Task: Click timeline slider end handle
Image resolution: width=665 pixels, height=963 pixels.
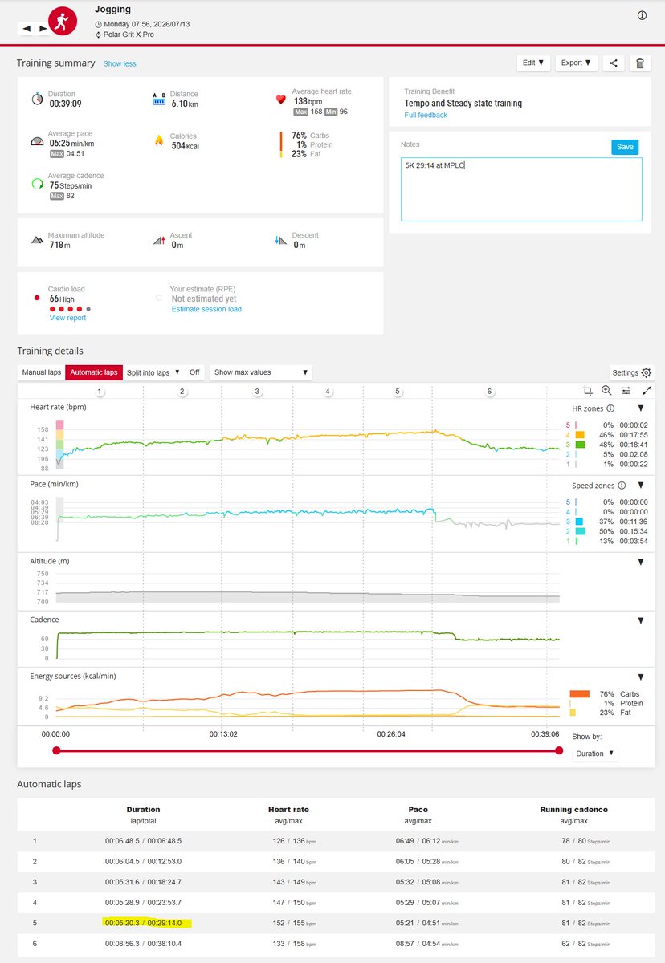Action: (559, 750)
